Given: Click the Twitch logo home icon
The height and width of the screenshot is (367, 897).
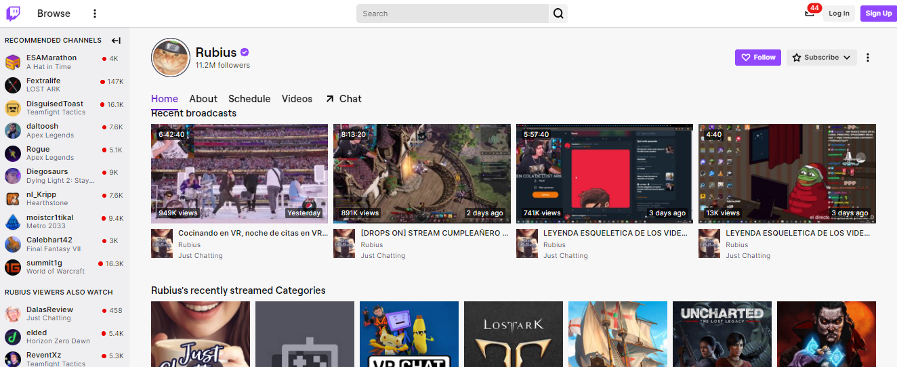Looking at the screenshot, I should tap(14, 14).
